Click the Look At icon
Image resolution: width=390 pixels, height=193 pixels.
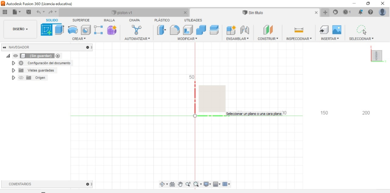tap(172, 184)
